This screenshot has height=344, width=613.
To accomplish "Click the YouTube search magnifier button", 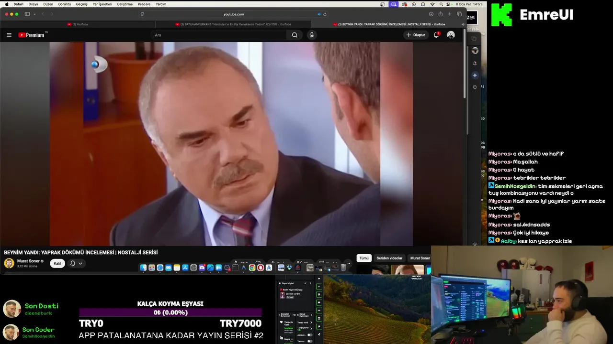I will [x=295, y=35].
